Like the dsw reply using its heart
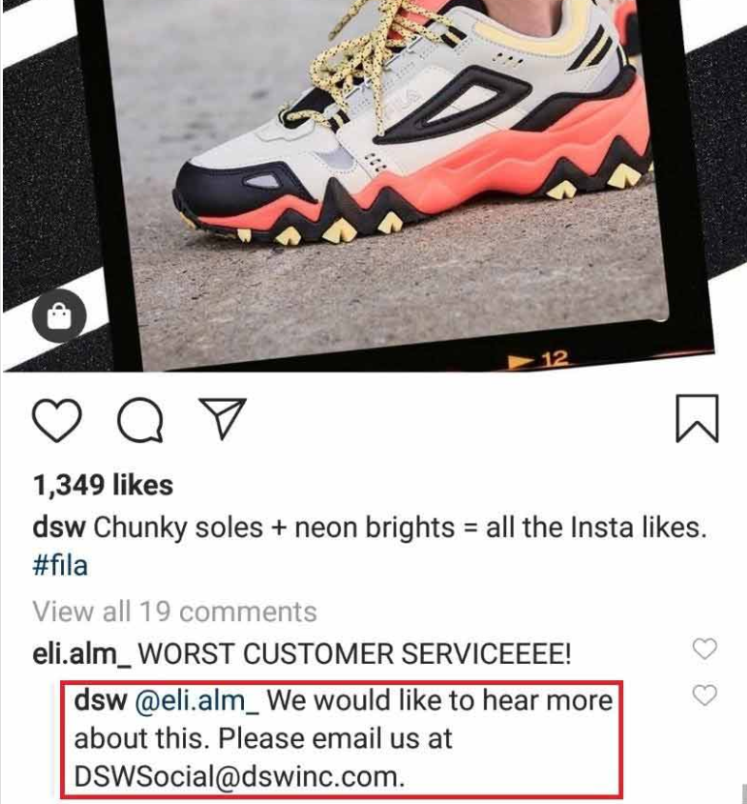 [704, 695]
